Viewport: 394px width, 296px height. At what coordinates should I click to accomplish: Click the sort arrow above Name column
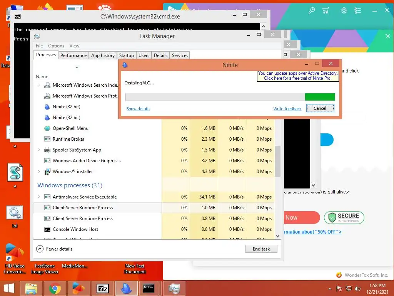[x=77, y=67]
